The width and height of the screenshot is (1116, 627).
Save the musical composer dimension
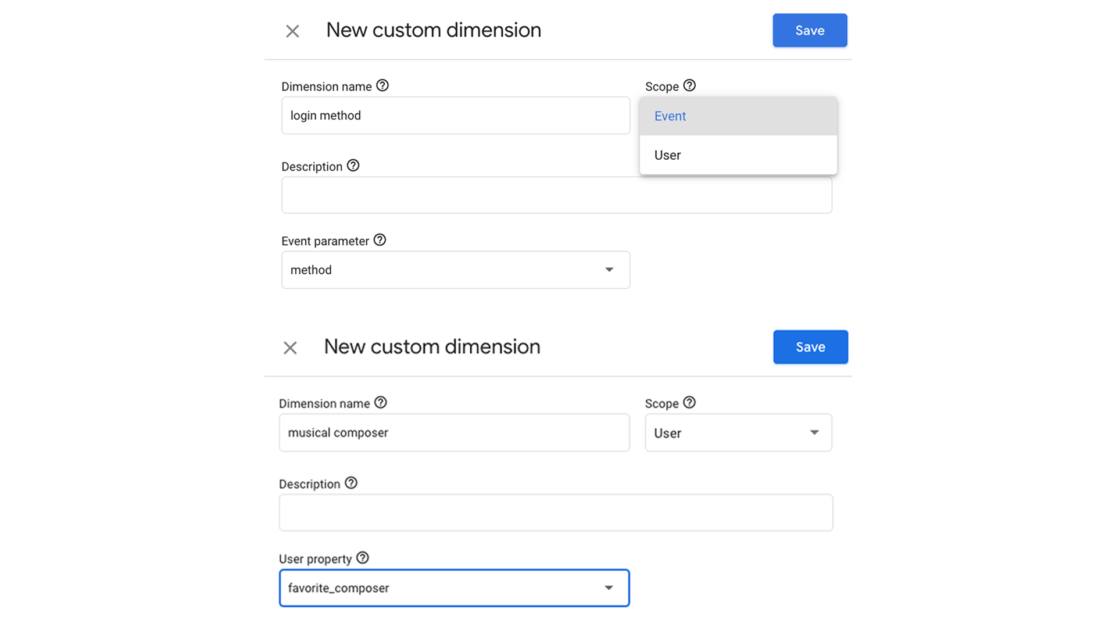810,347
